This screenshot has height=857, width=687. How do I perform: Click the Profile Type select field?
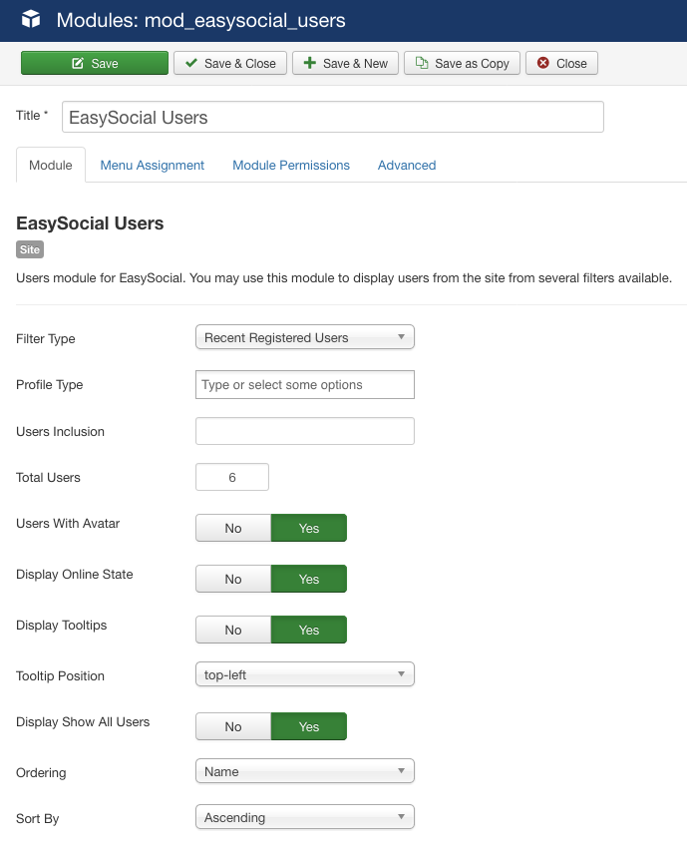click(305, 385)
